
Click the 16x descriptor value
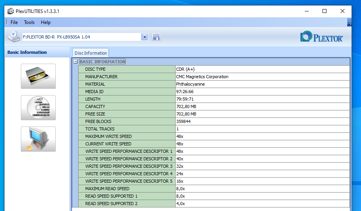(x=262, y=181)
